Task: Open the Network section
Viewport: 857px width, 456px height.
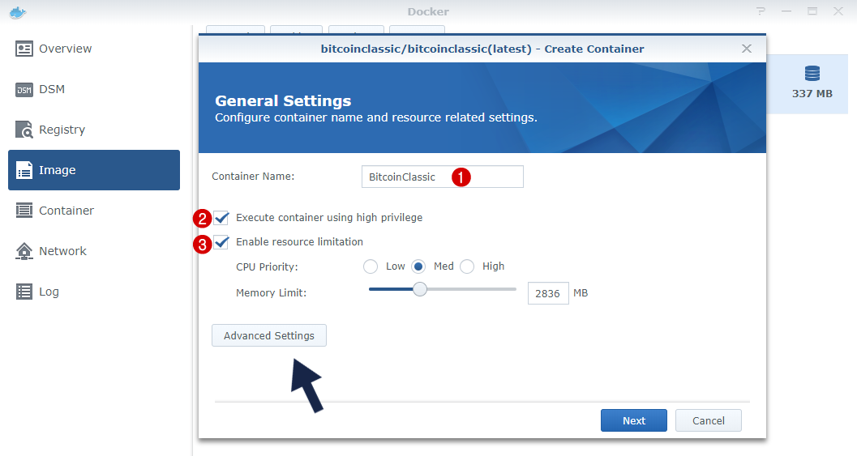Action: (94, 250)
